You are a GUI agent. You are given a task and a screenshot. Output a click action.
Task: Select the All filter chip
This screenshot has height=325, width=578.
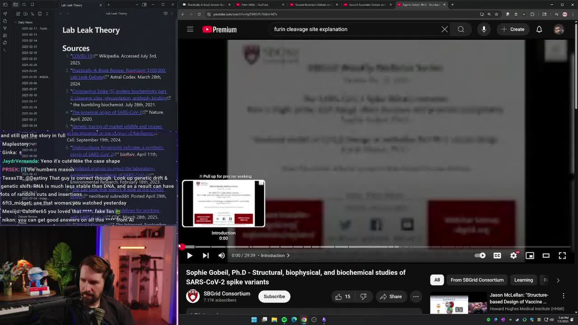pyautogui.click(x=437, y=280)
